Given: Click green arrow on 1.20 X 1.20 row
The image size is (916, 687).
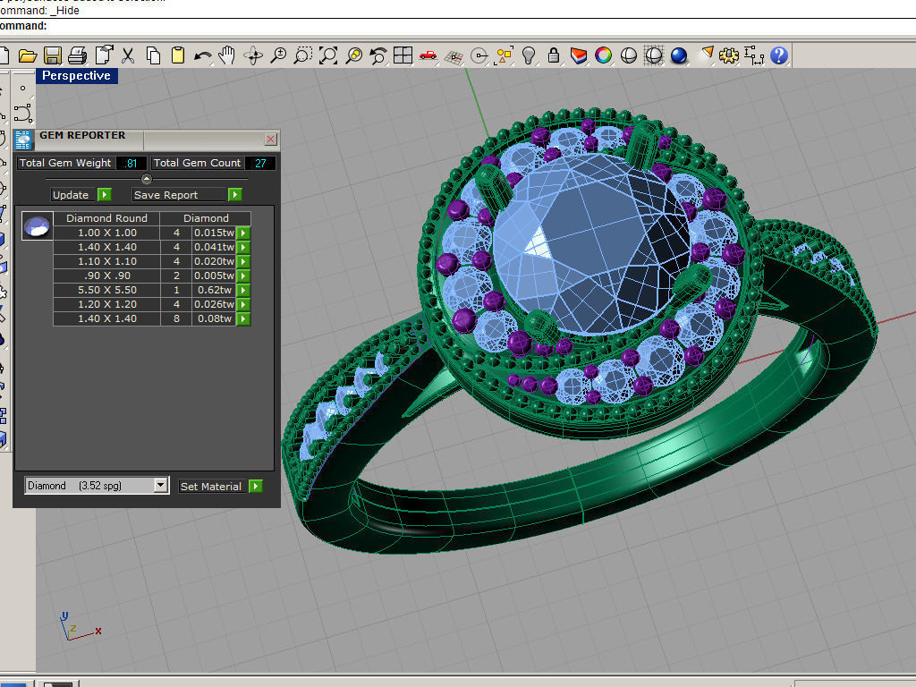Looking at the screenshot, I should (243, 304).
